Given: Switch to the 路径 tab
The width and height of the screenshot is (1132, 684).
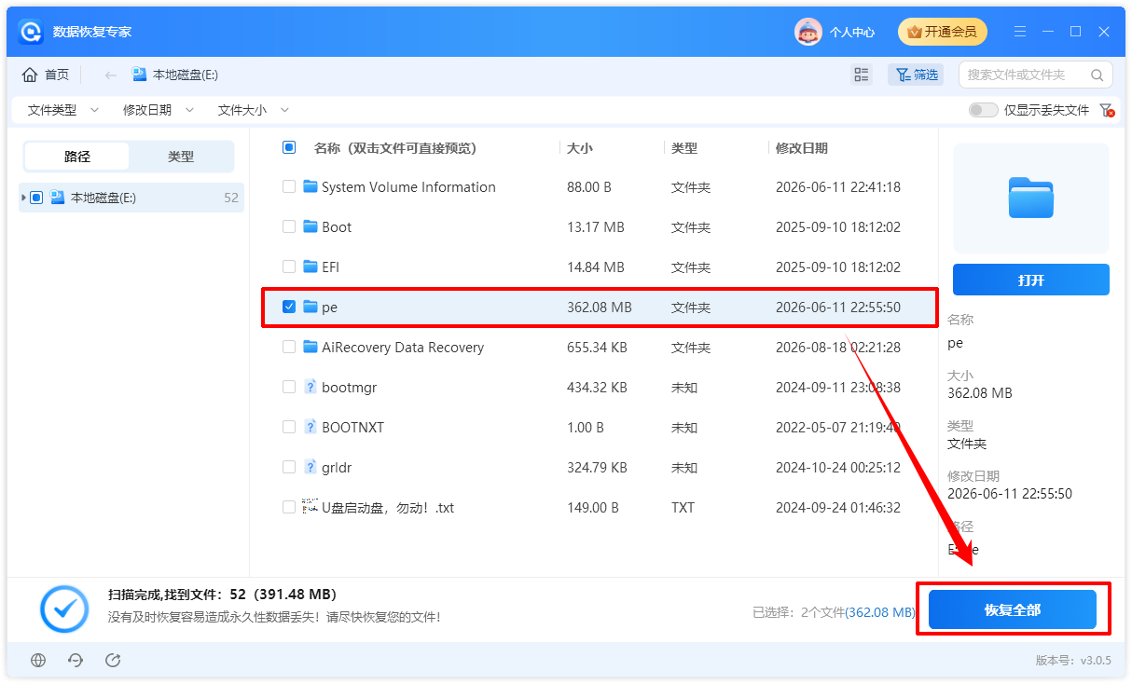Looking at the screenshot, I should coord(77,157).
